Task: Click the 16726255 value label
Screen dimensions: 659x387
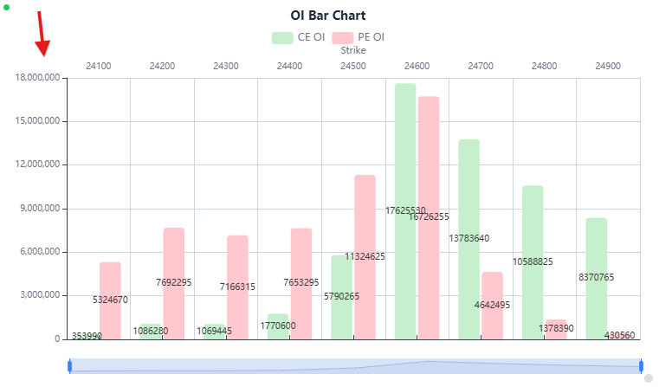Action: [x=429, y=216]
